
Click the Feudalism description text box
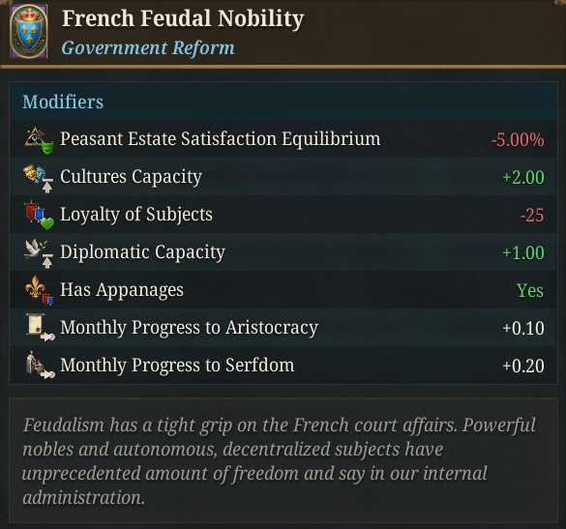pos(283,460)
